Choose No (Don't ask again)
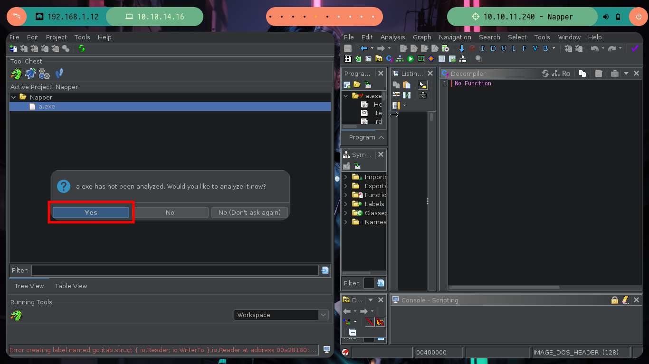The image size is (649, 364). [249, 212]
